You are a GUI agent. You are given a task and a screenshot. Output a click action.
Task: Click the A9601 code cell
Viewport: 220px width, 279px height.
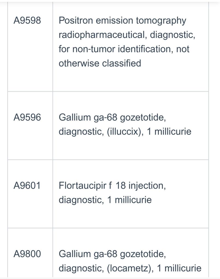click(x=27, y=186)
